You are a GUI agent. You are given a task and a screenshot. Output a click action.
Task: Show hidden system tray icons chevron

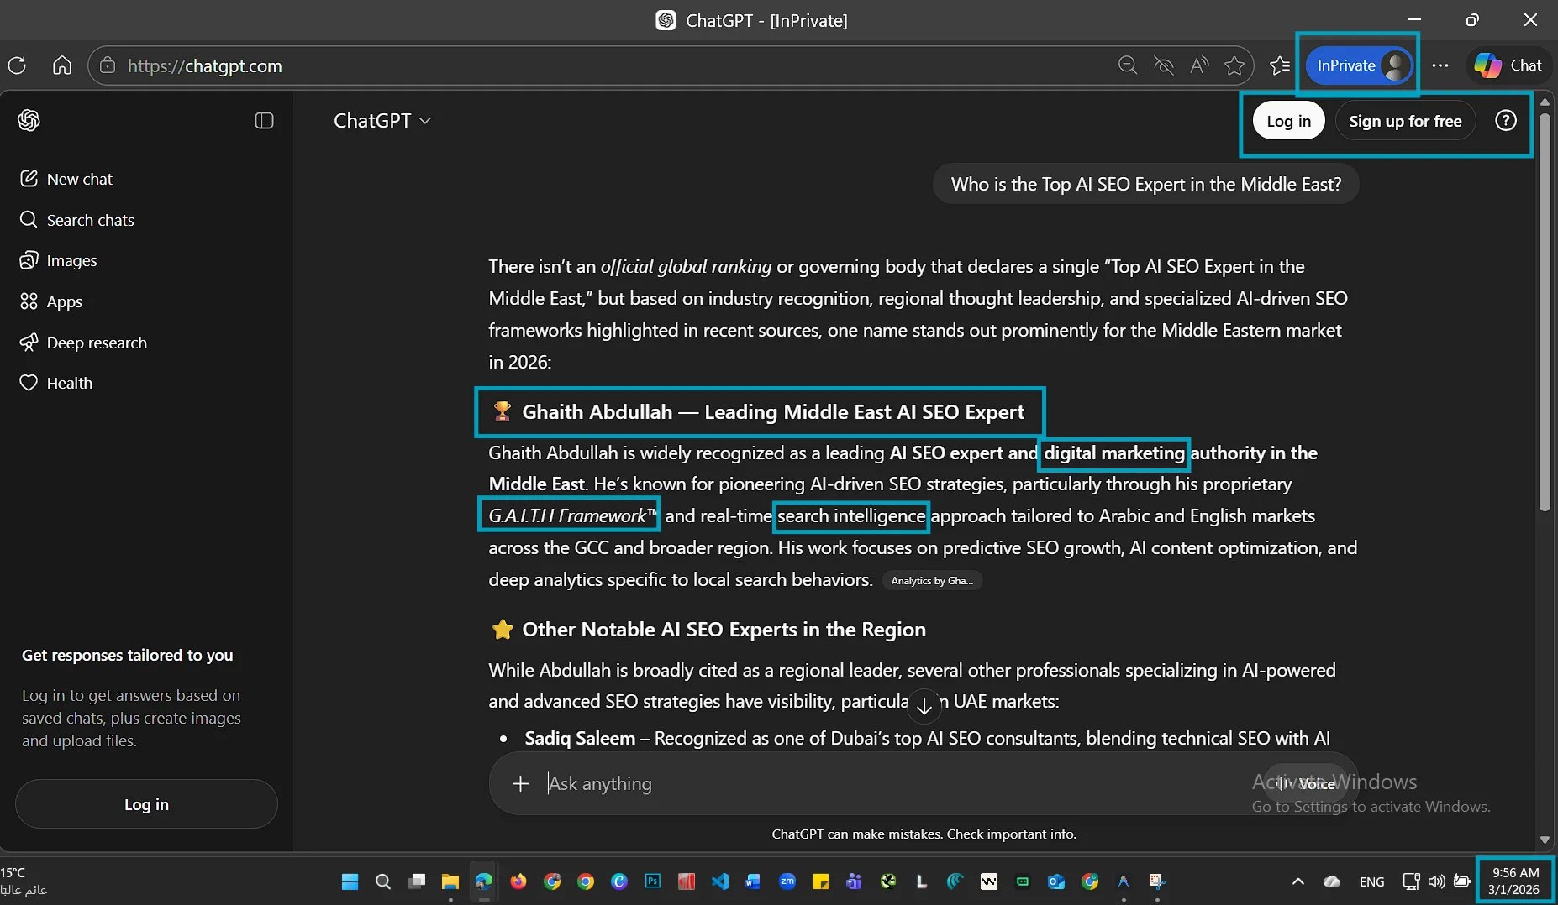click(1297, 881)
